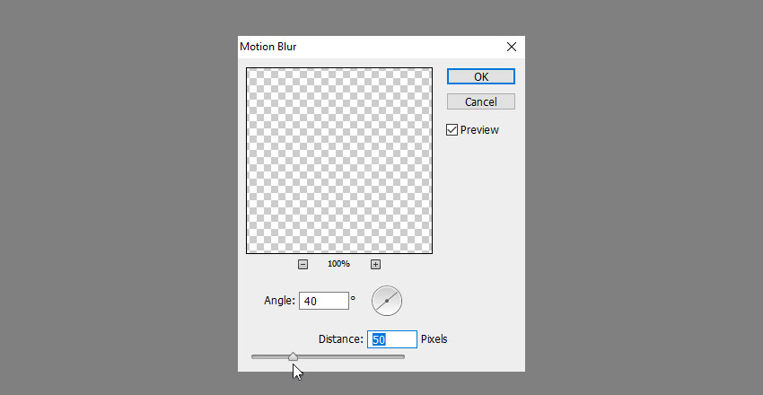Image resolution: width=763 pixels, height=395 pixels.
Task: Zoom in the preview with plus icon
Action: click(x=375, y=264)
